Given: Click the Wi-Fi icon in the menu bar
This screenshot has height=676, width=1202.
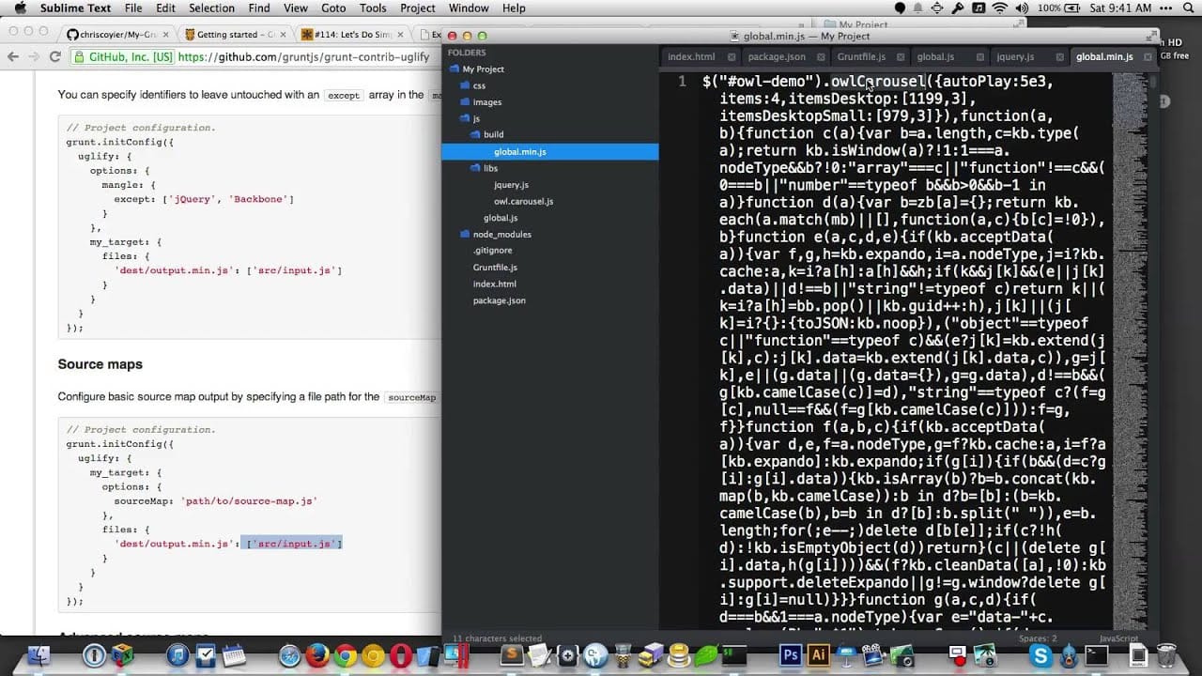Looking at the screenshot, I should coord(999,8).
